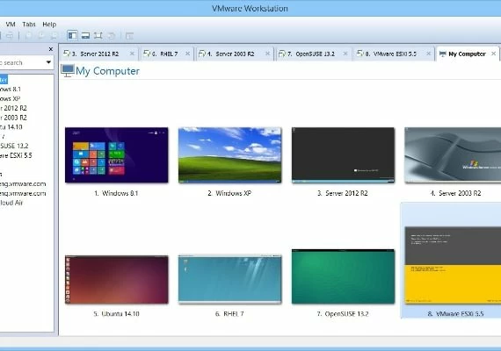Close the library sidebar panel with its X

tap(50, 49)
